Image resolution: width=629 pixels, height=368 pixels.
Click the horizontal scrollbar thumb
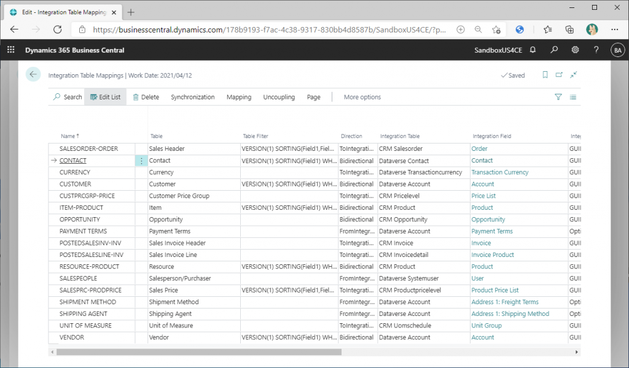coord(198,352)
